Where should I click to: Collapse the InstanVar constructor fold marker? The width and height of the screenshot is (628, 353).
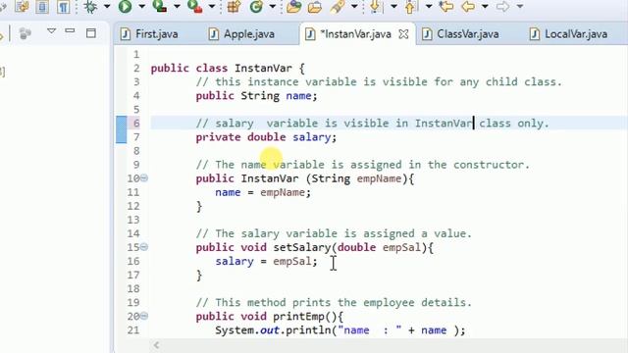[144, 178]
